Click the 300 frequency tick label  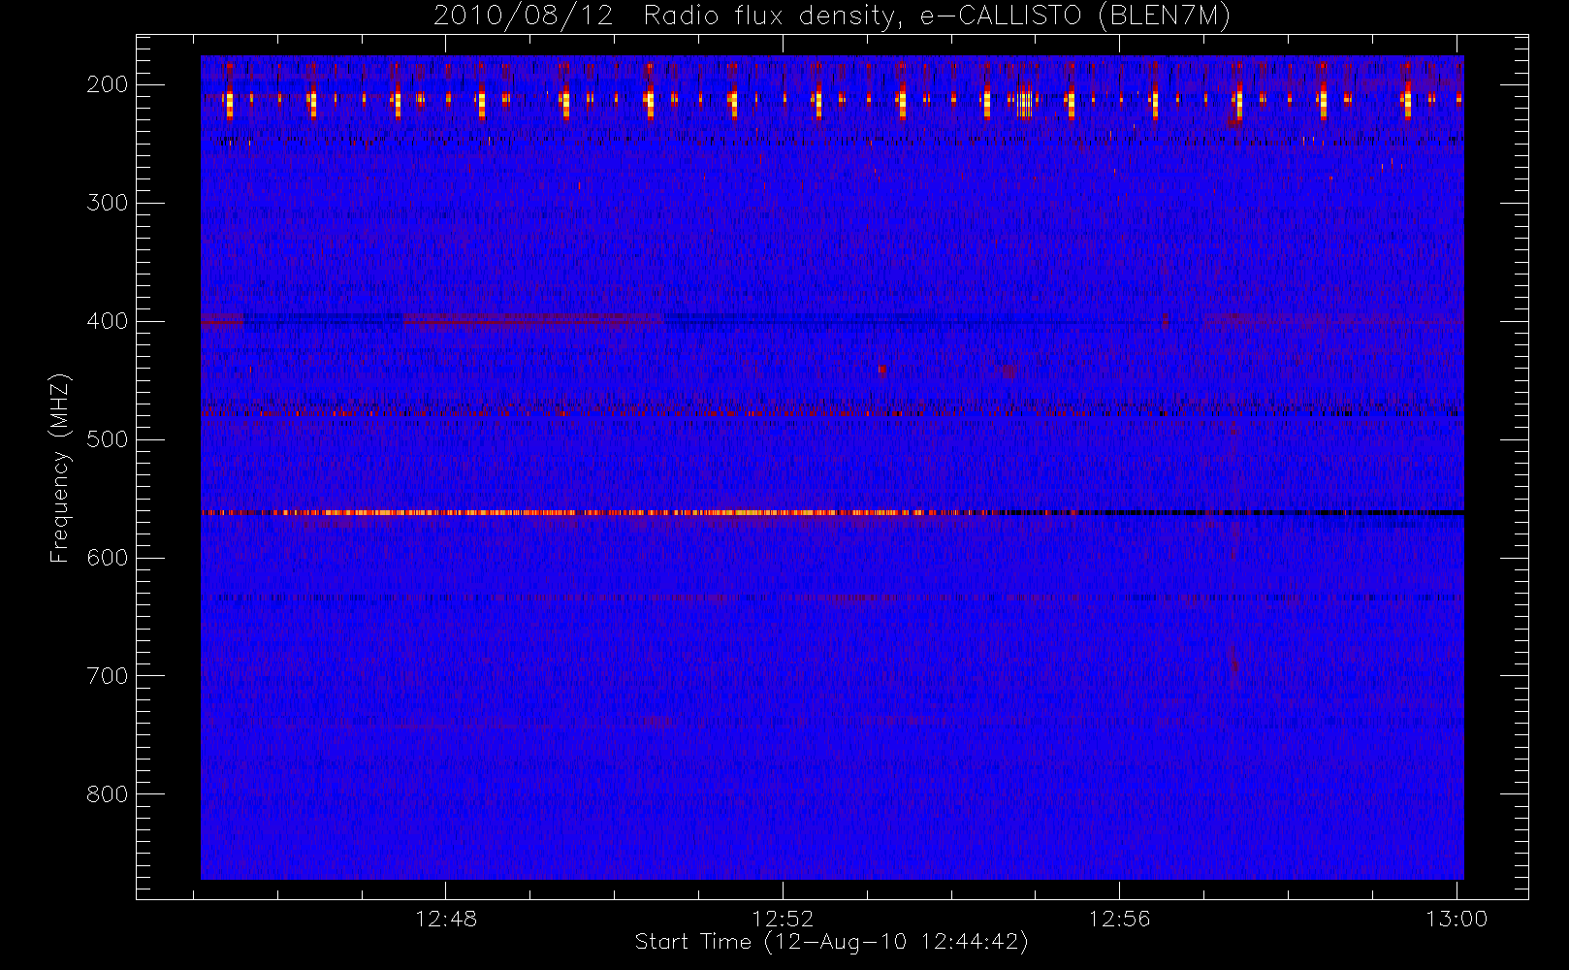pyautogui.click(x=108, y=203)
